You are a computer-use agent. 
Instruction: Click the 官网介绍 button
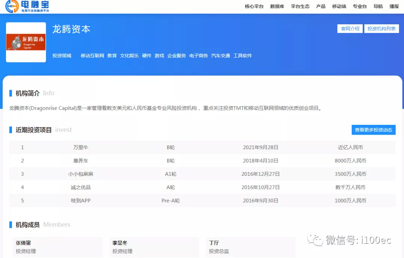350,29
